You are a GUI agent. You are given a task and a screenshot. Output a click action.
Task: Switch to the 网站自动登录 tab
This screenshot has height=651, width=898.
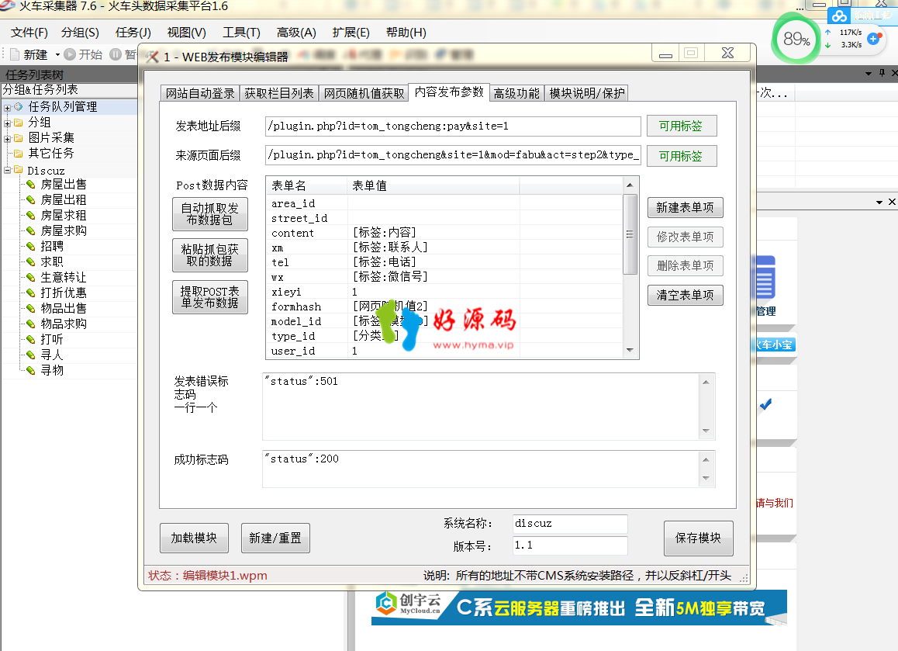pyautogui.click(x=200, y=93)
